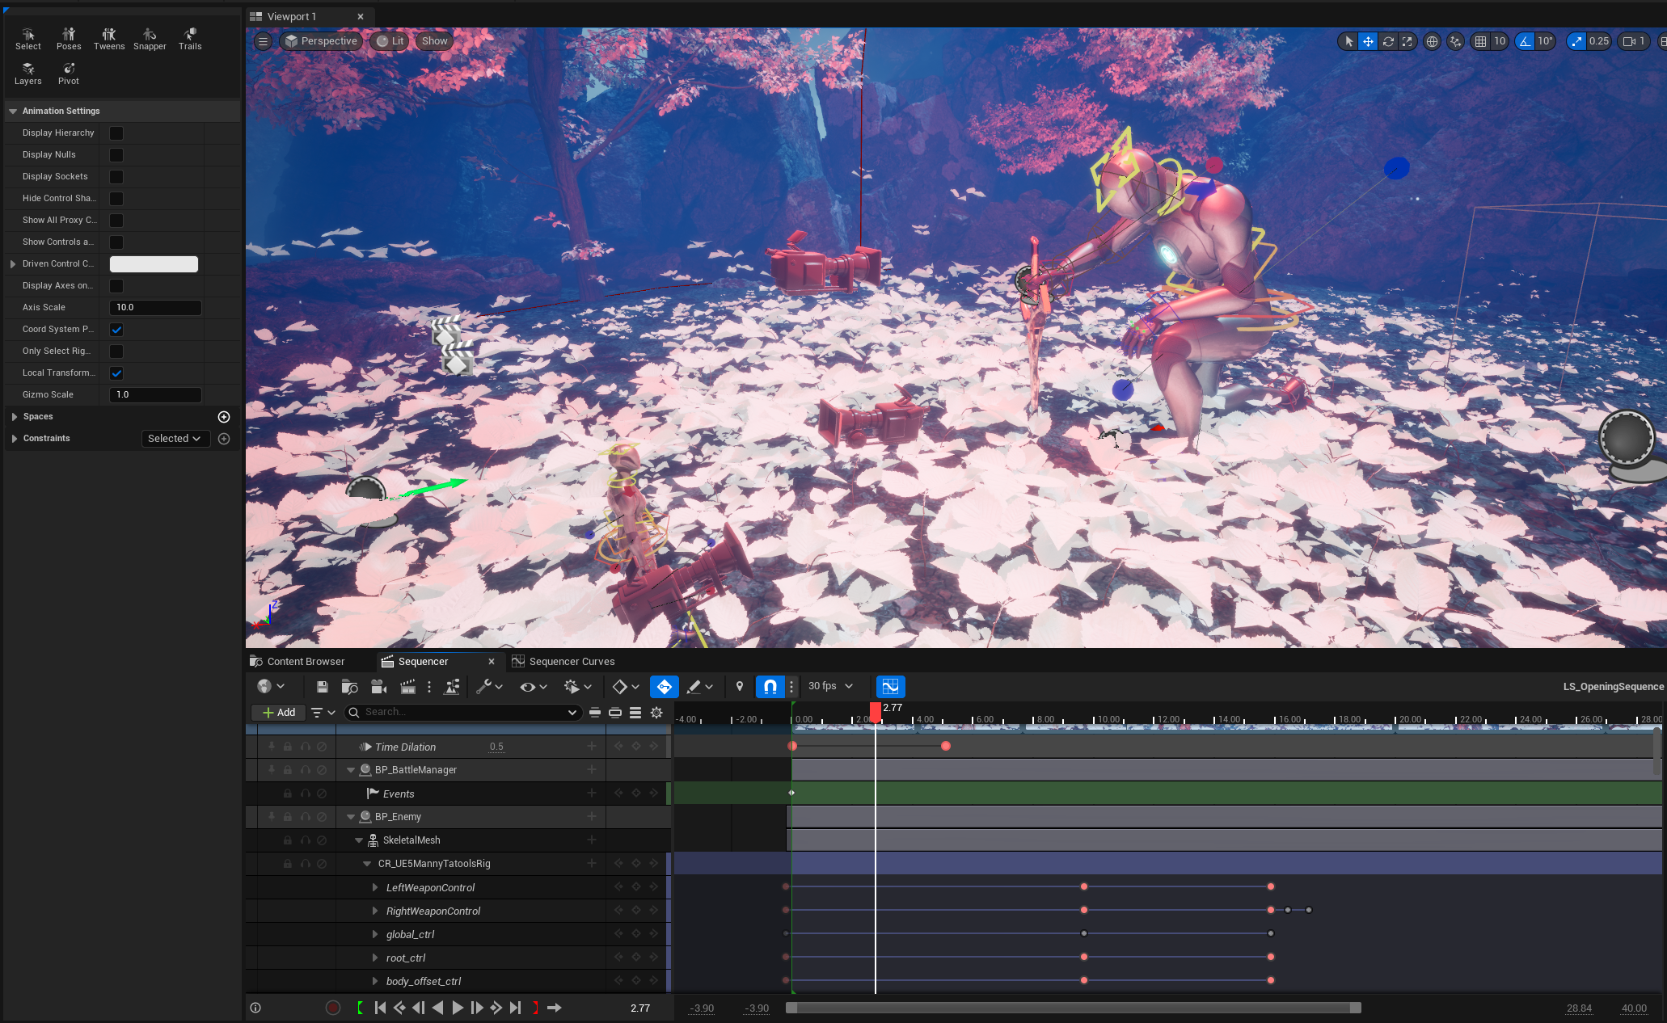Click the Sequencer save icon
This screenshot has height=1023, width=1667.
322,687
